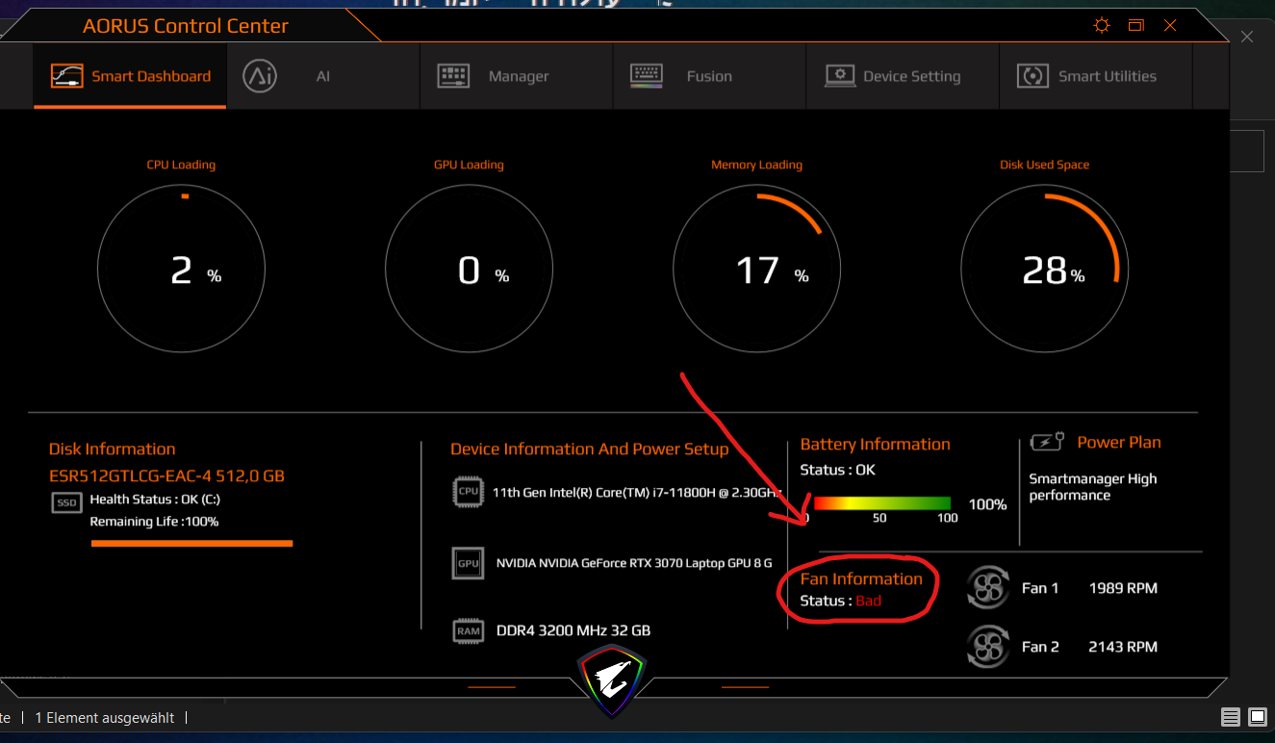The height and width of the screenshot is (743, 1275).
Task: Go to the Fusion tab
Action: pyautogui.click(x=709, y=76)
